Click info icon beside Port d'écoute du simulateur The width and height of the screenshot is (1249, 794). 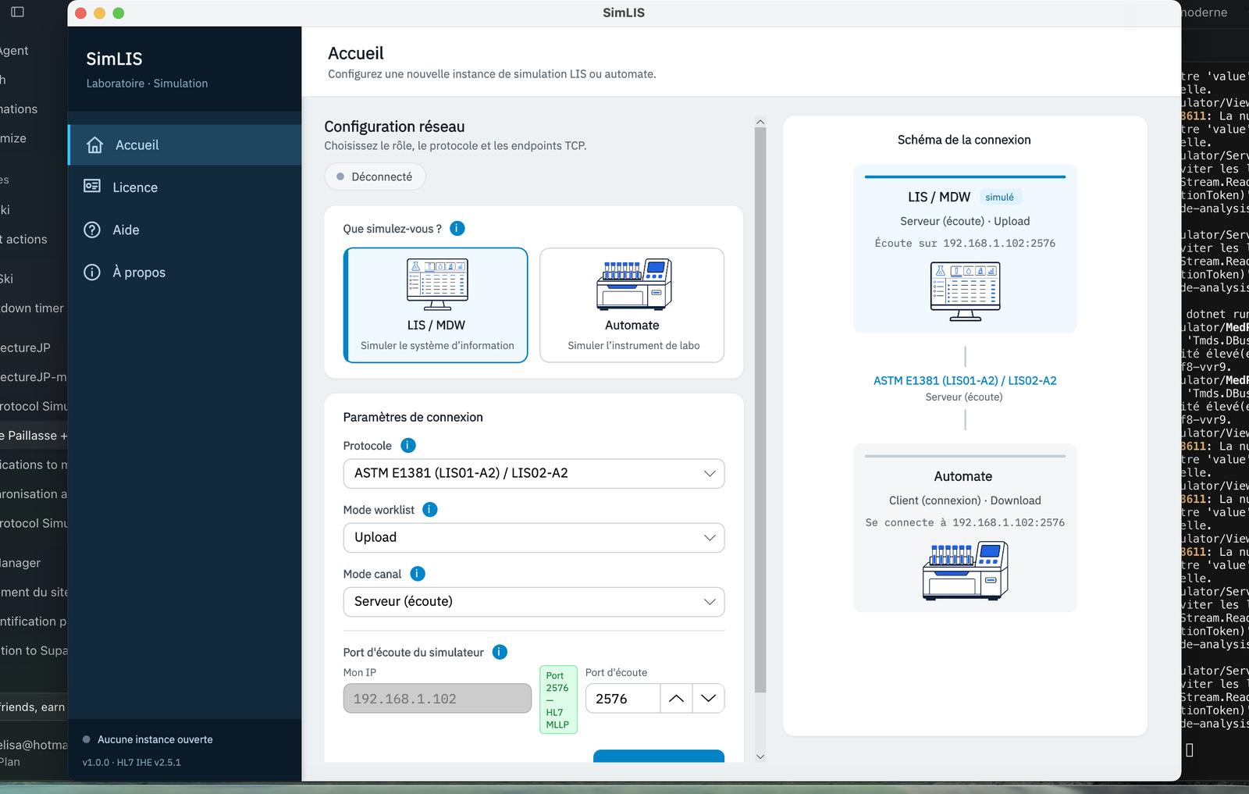[500, 652]
